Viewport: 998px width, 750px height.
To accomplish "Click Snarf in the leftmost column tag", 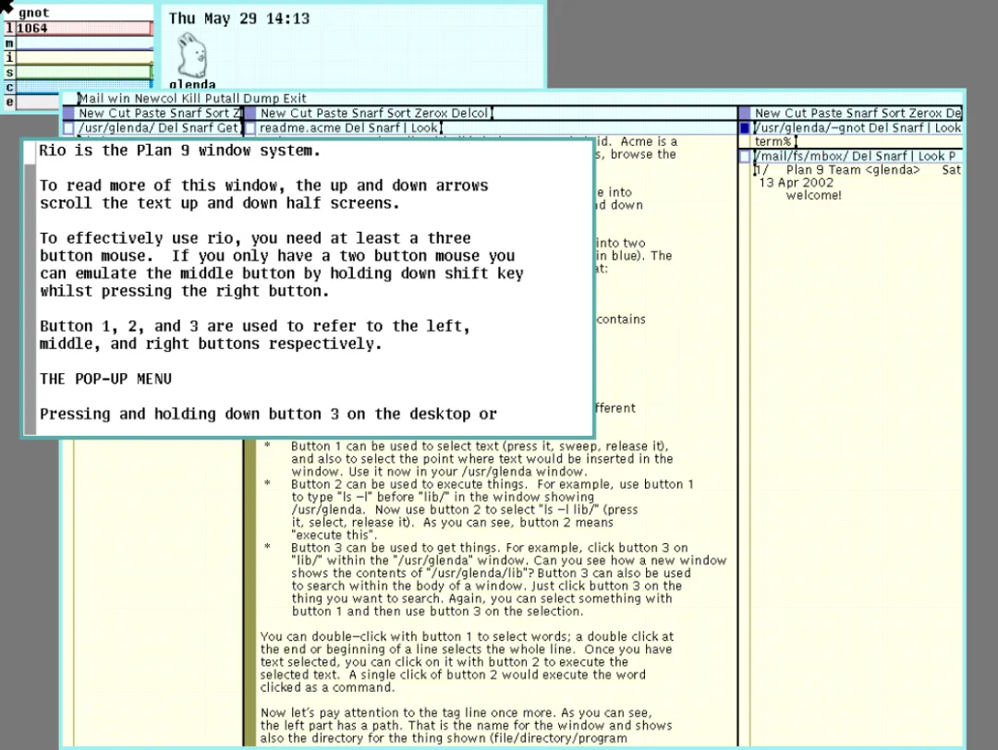I will 186,114.
